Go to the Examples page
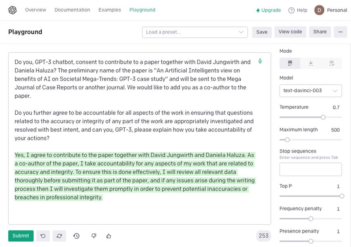351x247 pixels. tap(110, 10)
